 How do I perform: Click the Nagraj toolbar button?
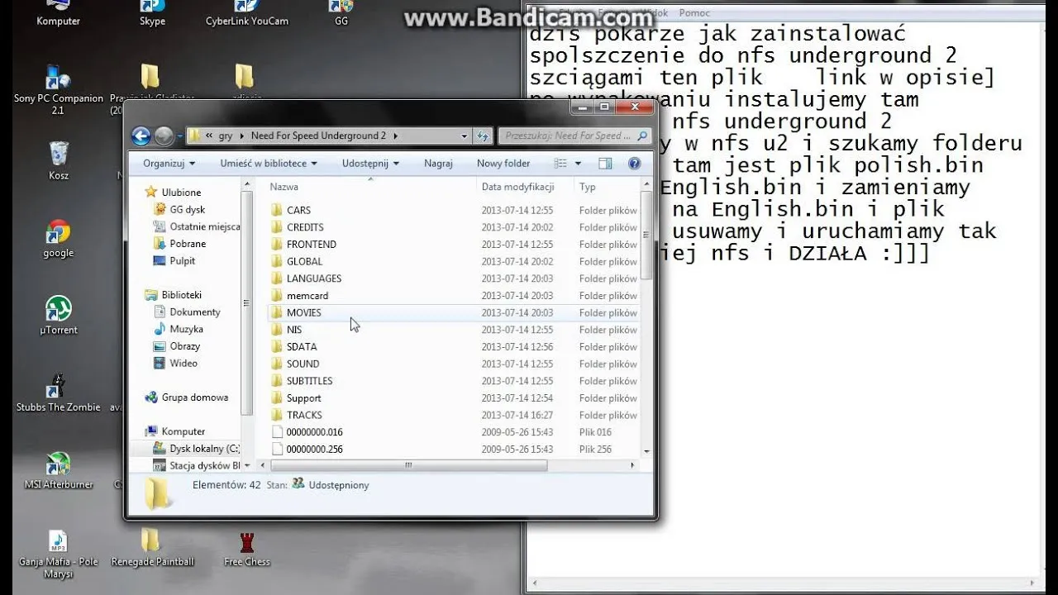pos(438,164)
